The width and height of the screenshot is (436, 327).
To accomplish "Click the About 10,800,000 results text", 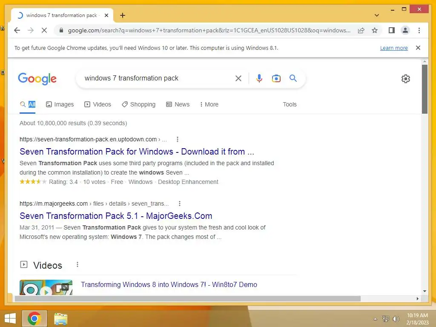I will pos(73,123).
